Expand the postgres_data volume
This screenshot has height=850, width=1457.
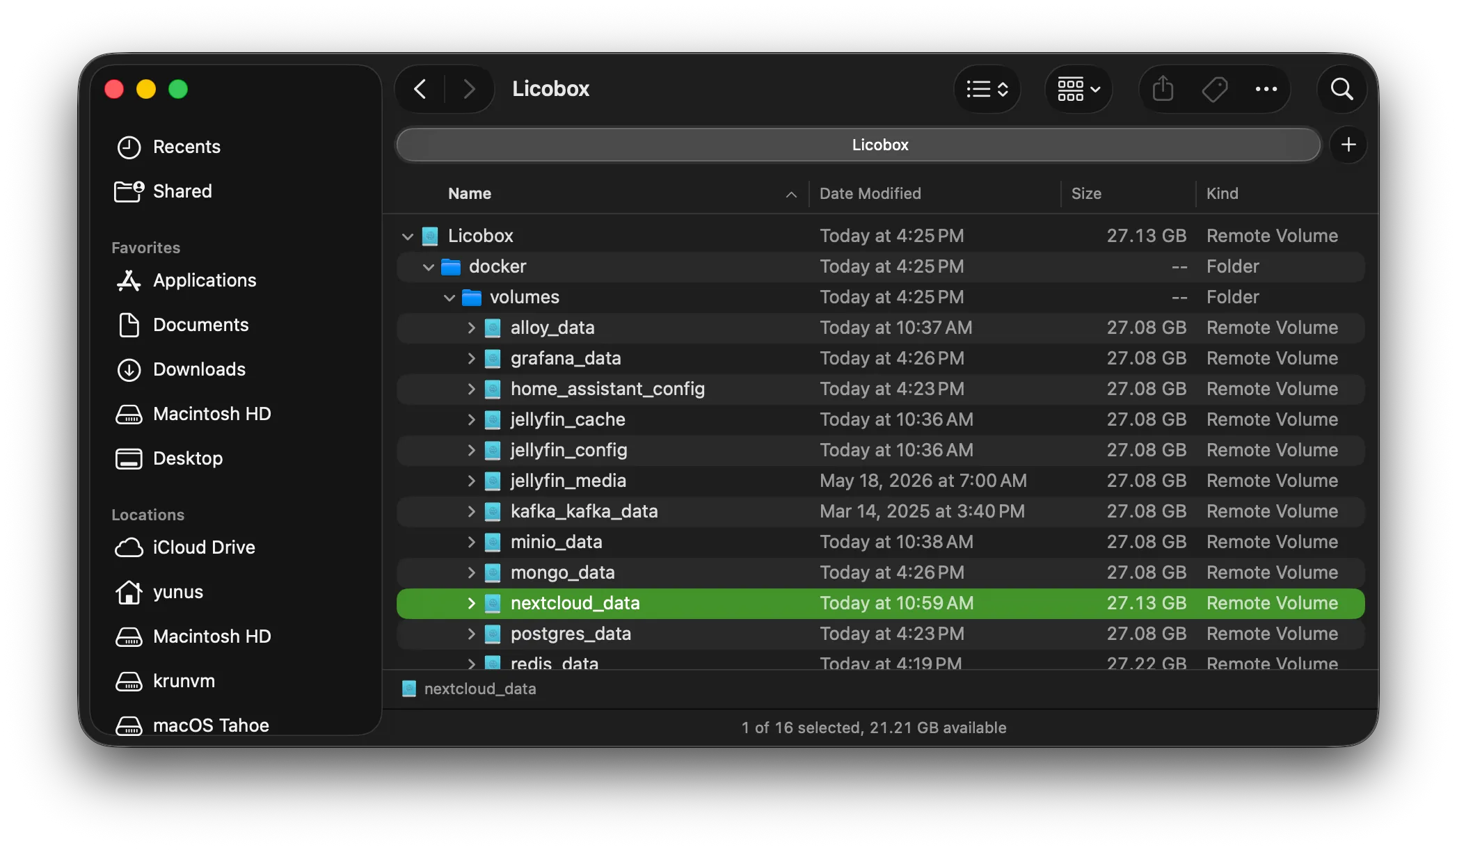tap(471, 634)
